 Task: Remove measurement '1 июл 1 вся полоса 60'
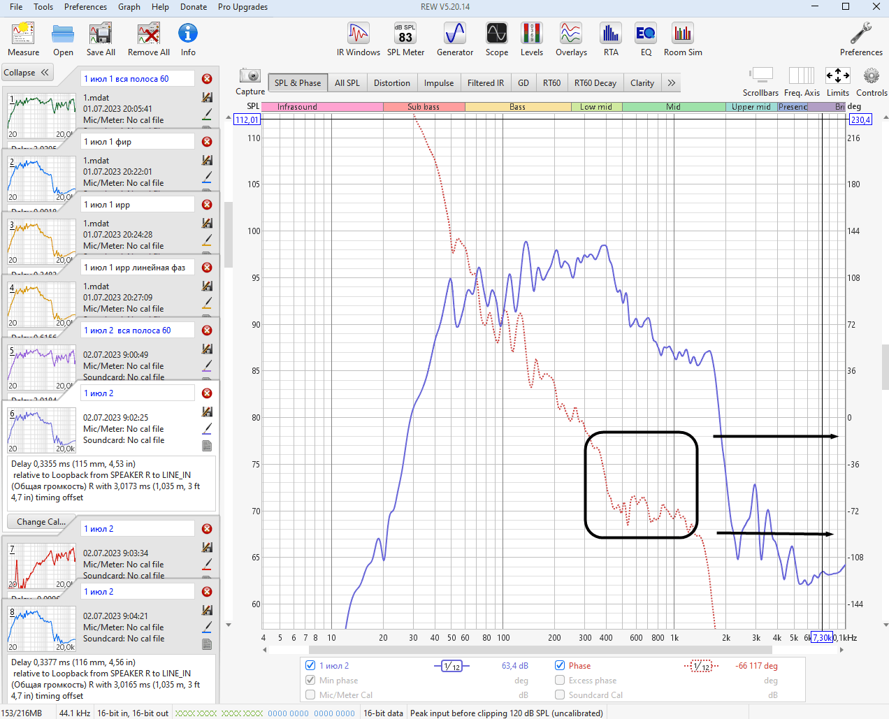pos(207,79)
